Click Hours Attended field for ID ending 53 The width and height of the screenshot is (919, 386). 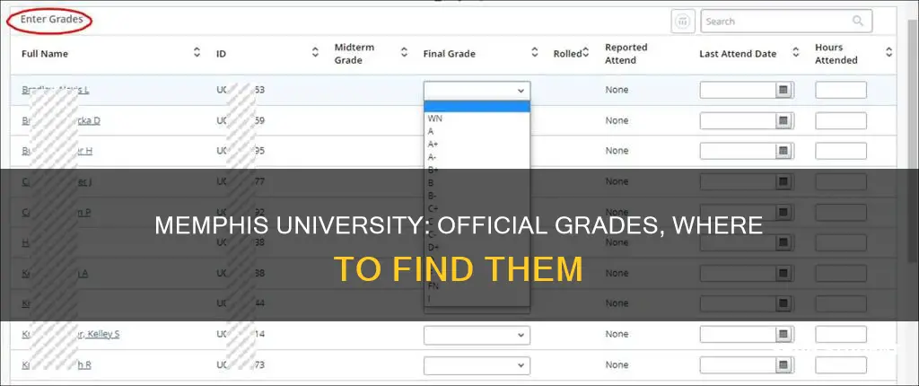(x=840, y=91)
